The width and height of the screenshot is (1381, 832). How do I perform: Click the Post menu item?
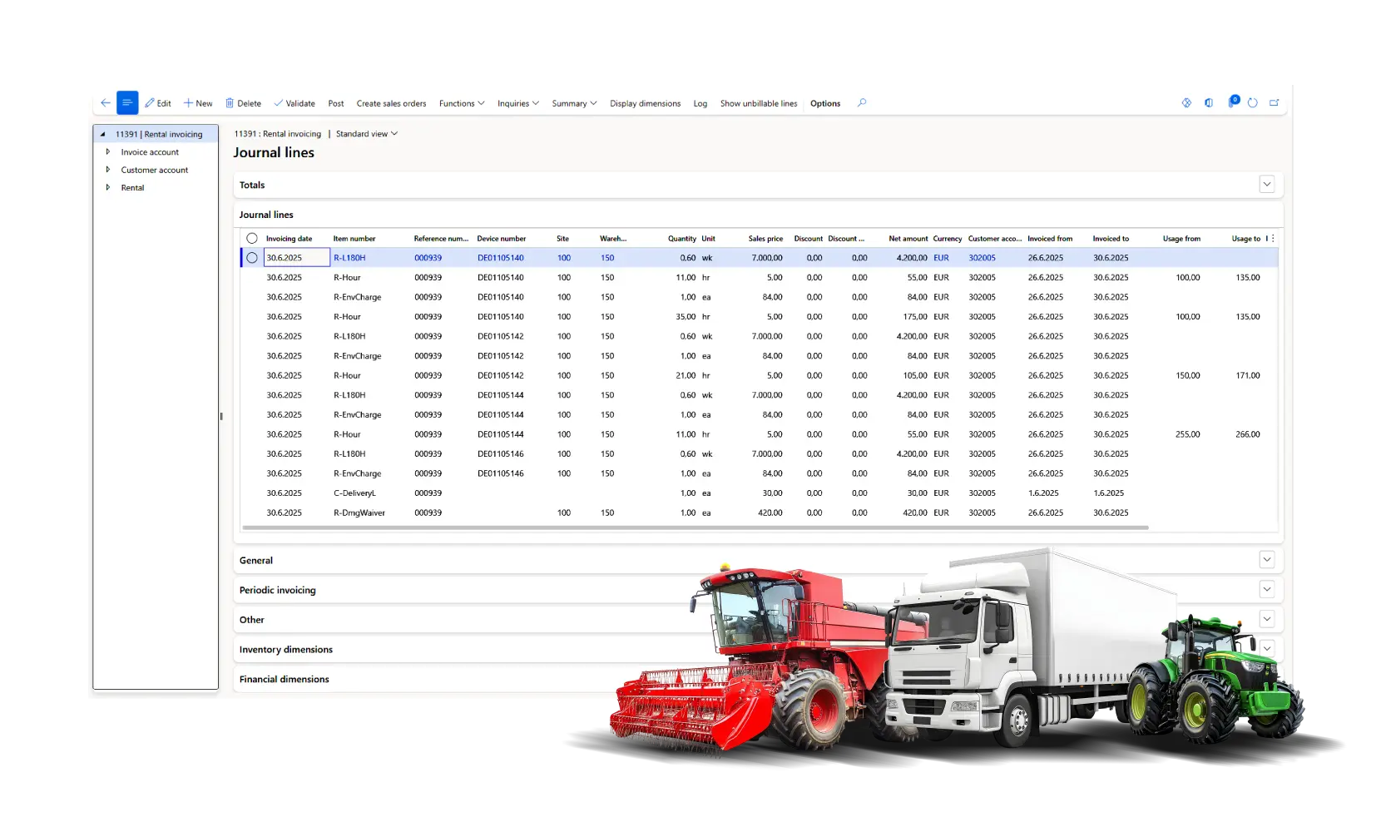point(336,103)
